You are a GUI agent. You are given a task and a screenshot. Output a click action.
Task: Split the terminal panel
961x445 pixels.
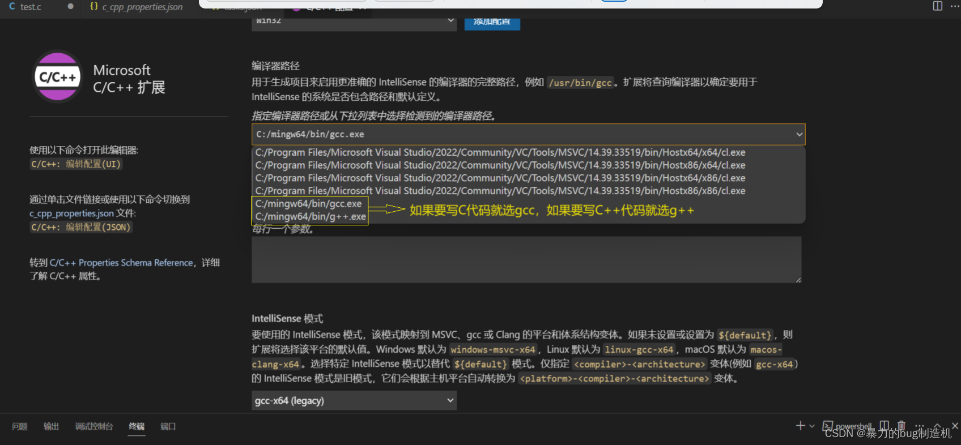[884, 425]
